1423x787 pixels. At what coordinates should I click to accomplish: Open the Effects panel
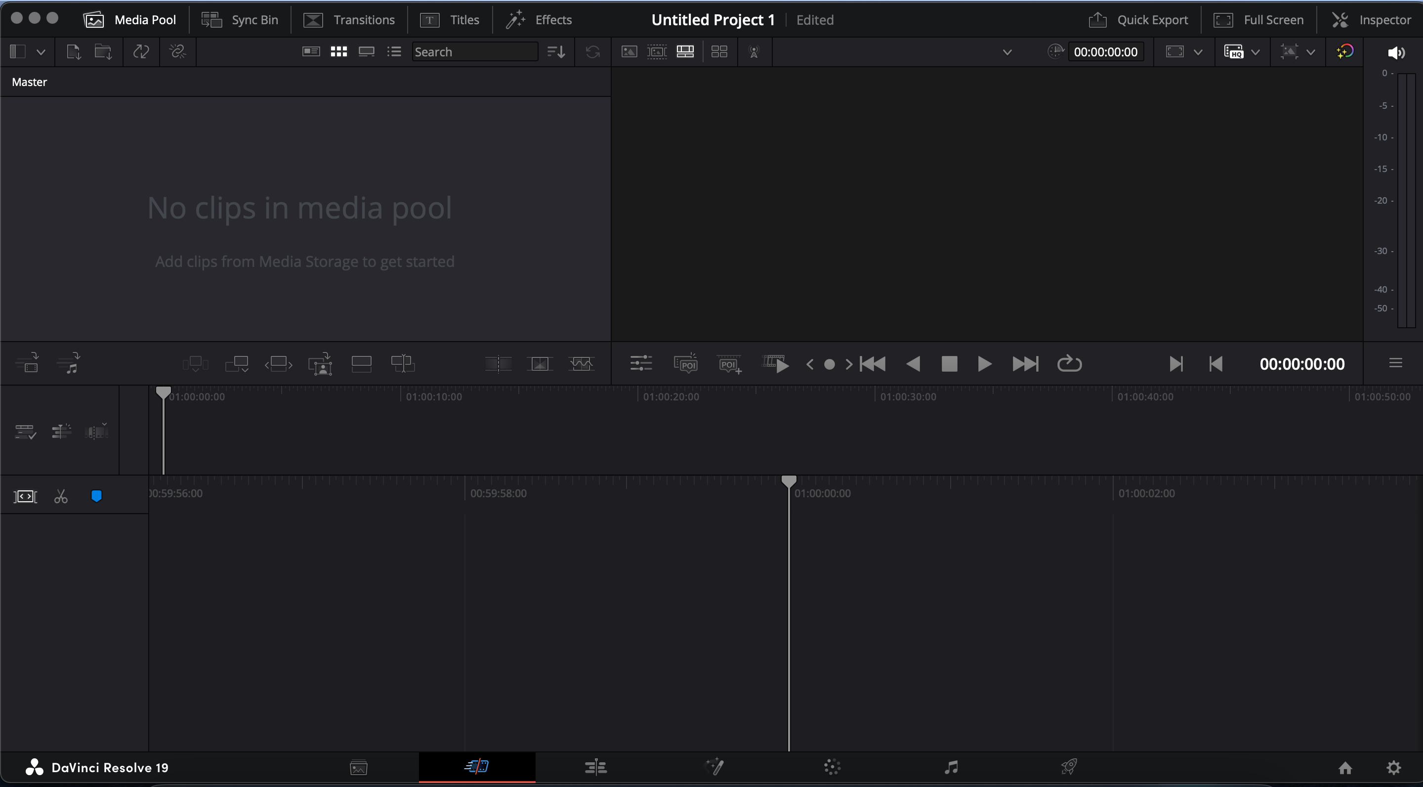point(541,18)
